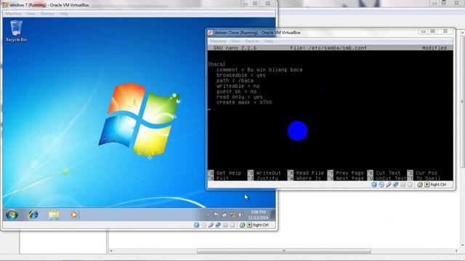
Task: Click the 'comment = Bu win bilang baca' line
Action: [259, 70]
